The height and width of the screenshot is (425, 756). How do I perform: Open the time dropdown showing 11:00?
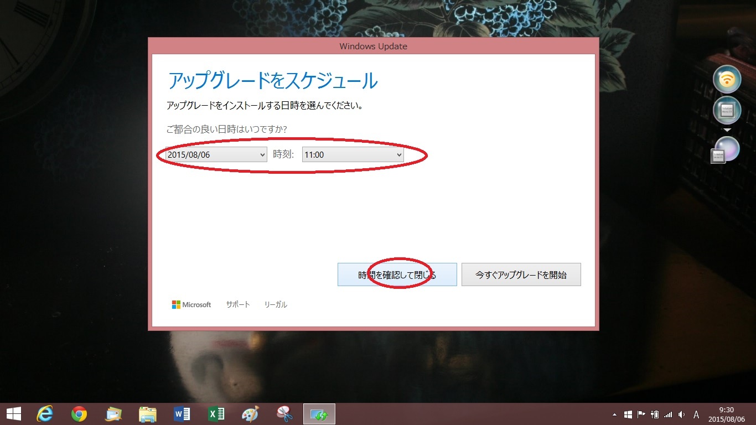(353, 155)
